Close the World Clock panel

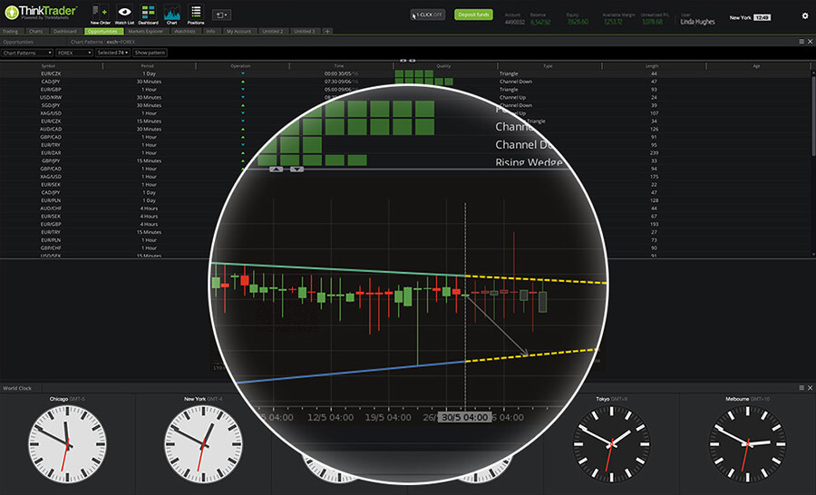(x=810, y=388)
